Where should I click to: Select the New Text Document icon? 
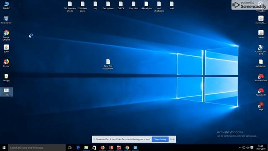[x=108, y=64]
